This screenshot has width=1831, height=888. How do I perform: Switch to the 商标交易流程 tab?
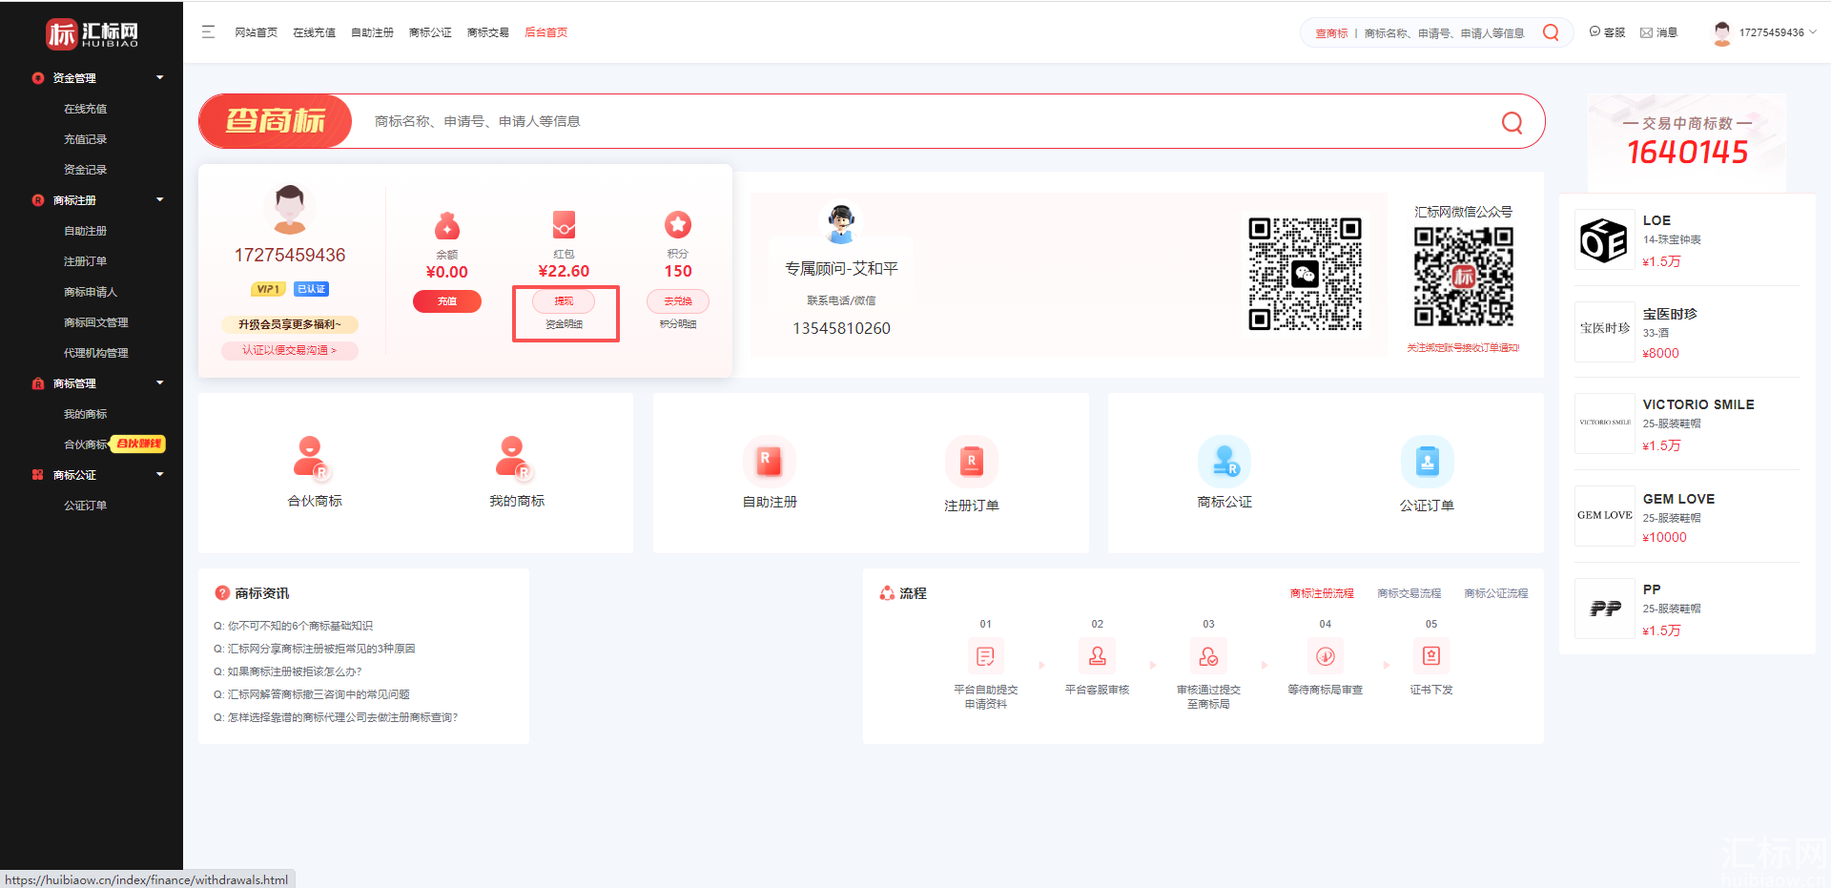coord(1409,593)
